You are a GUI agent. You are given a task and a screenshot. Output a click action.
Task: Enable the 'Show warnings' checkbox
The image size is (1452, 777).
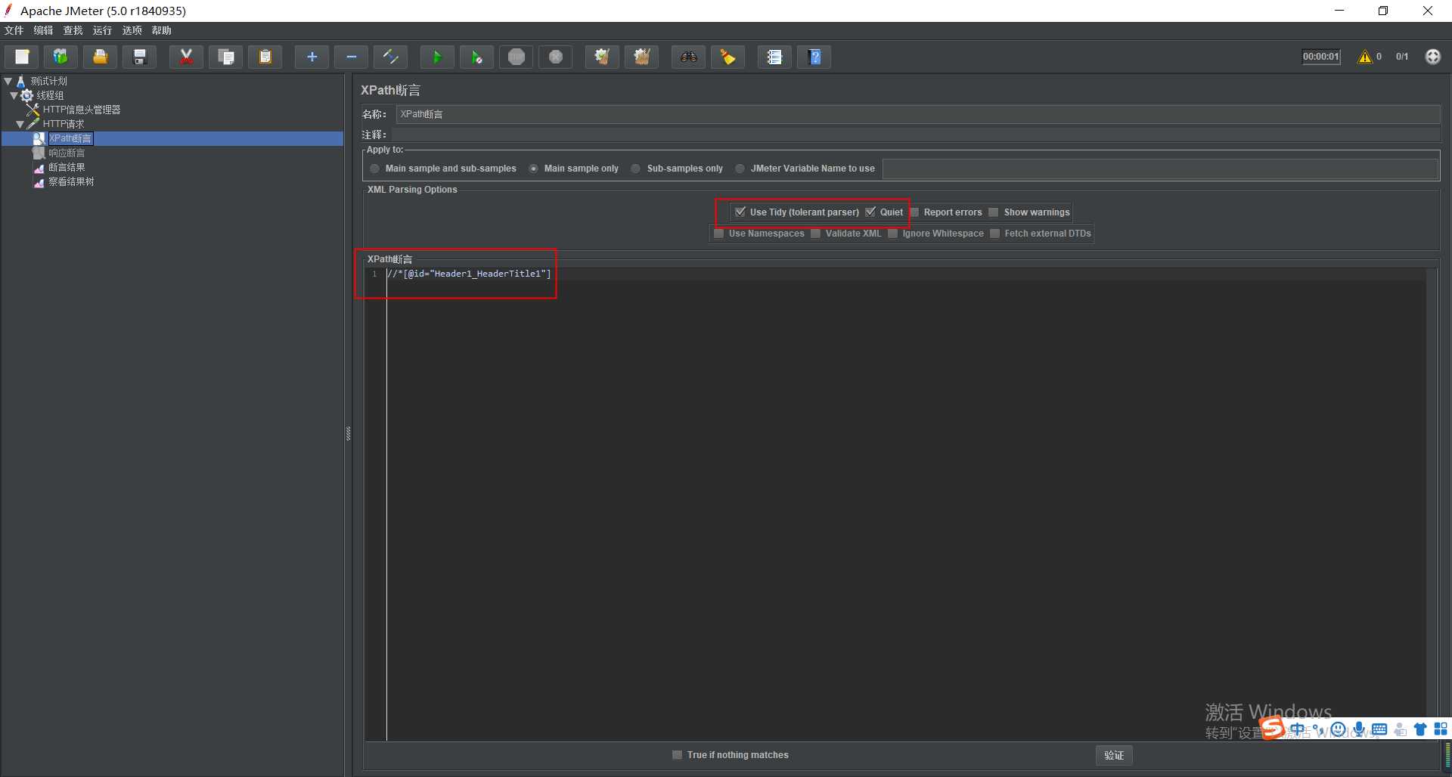(1029, 212)
